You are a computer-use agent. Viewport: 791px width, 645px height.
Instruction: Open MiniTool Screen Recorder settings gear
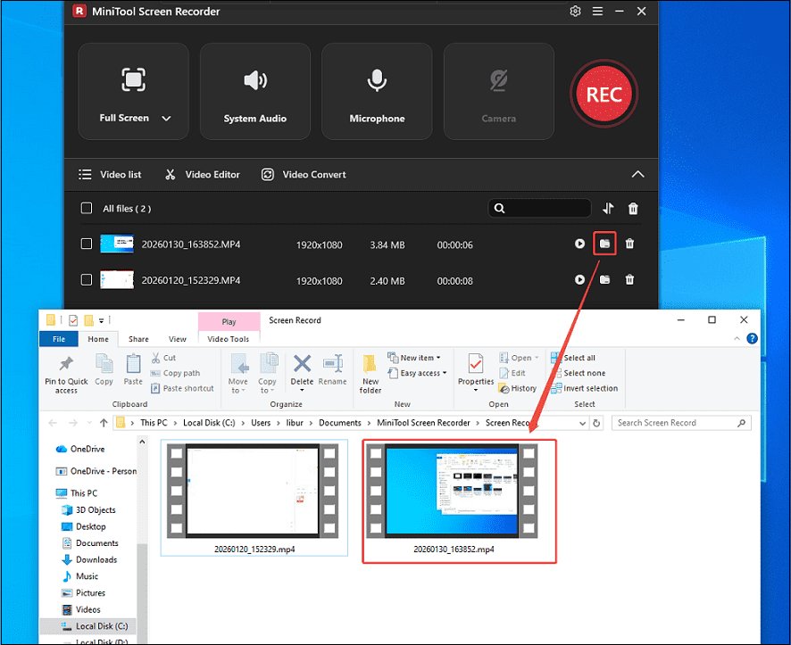[575, 12]
